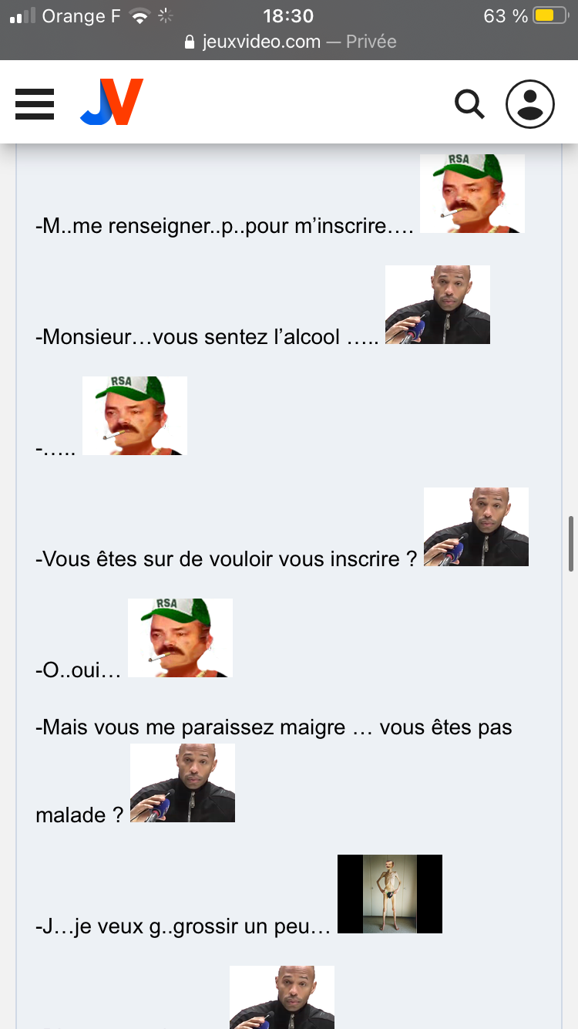Tap the cellular signal bars icon
578x1029 pixels.
point(23,15)
